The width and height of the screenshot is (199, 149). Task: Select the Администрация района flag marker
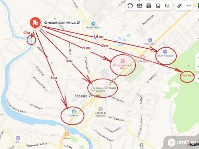pyautogui.click(x=93, y=89)
